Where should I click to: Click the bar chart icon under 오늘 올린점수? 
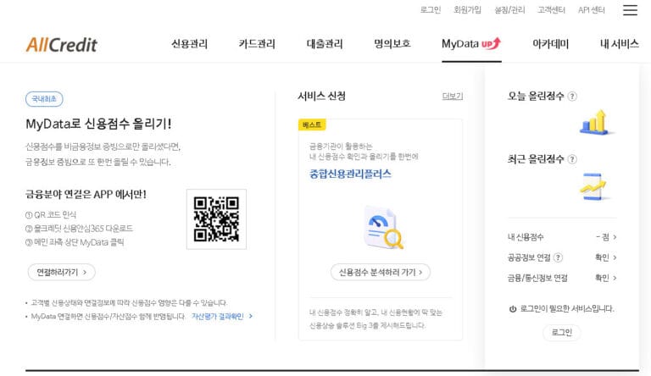[x=597, y=123]
